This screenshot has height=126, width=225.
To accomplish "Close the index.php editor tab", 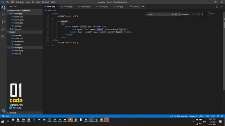I will pos(57,7).
